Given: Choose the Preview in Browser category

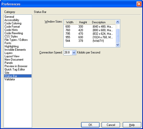Looking at the screenshot, I should tap(16, 66).
